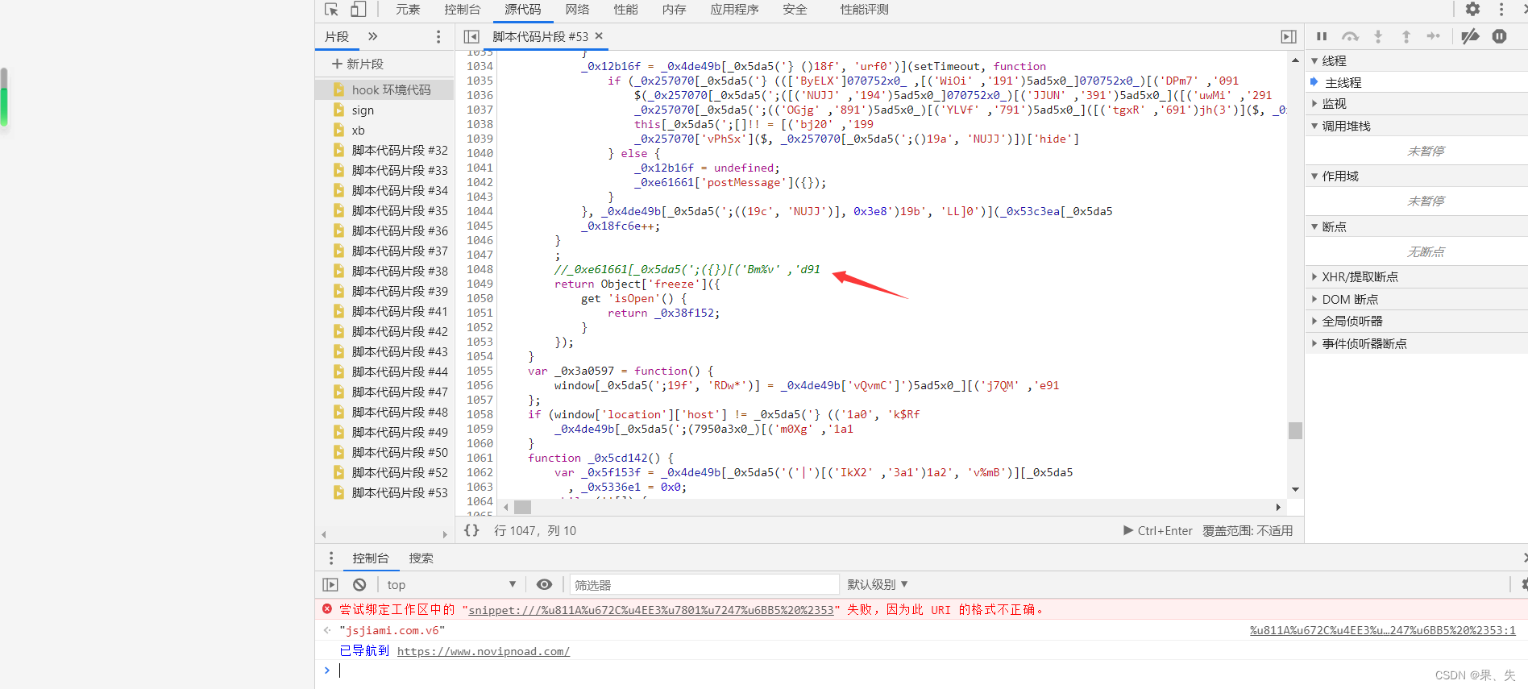Open the snippets pane three-dot menu
The height and width of the screenshot is (689, 1528).
click(x=438, y=36)
